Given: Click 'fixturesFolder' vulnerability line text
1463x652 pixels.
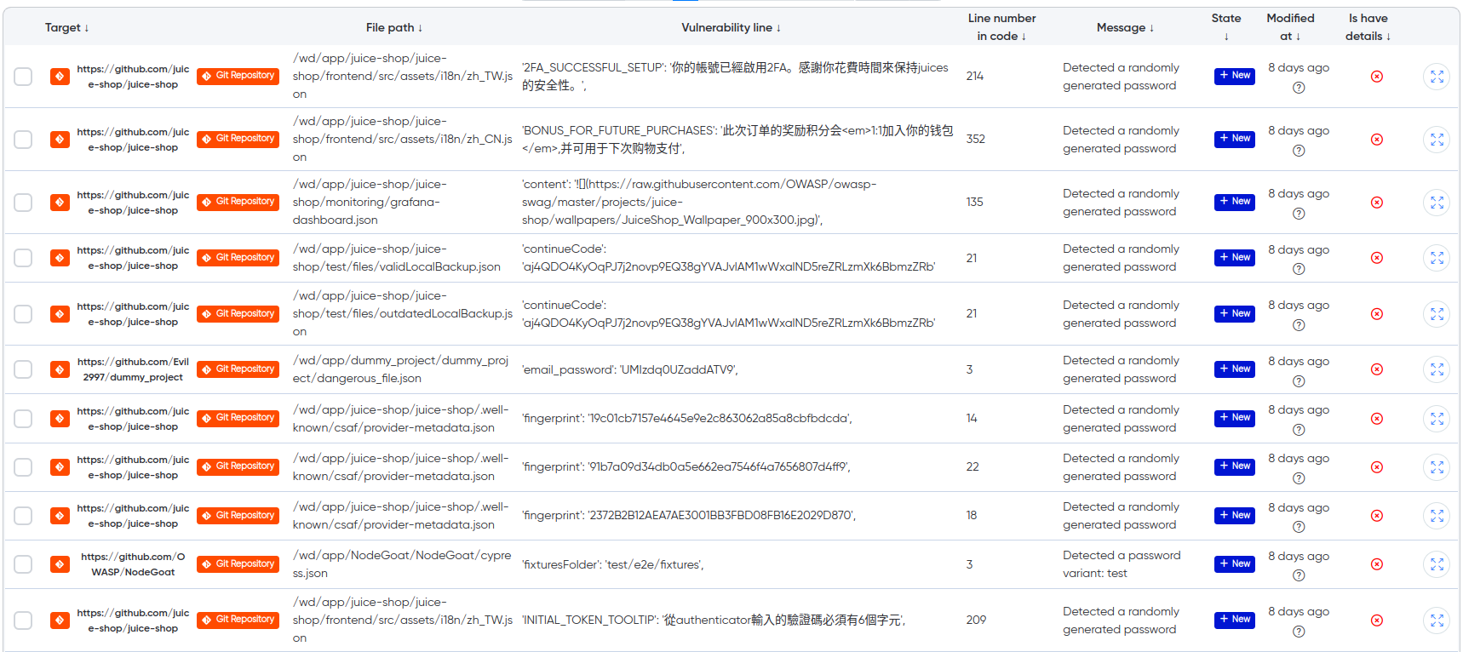Looking at the screenshot, I should coord(613,564).
